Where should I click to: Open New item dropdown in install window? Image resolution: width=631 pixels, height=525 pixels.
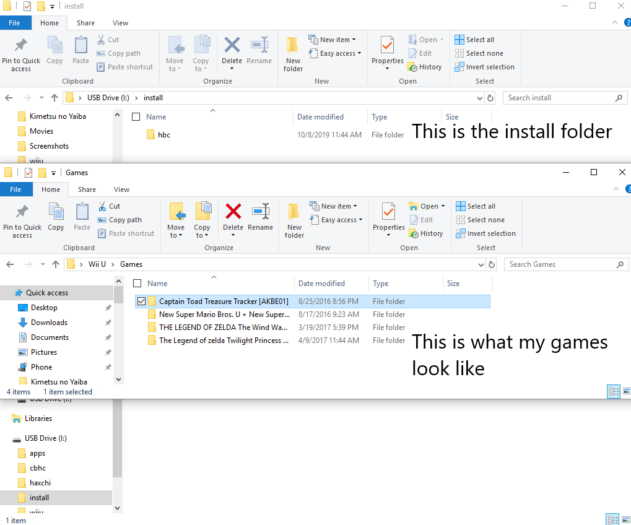[x=332, y=40]
